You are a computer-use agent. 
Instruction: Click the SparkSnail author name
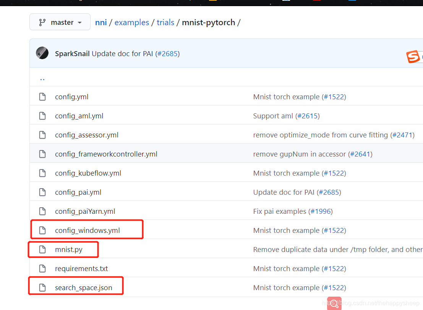point(72,53)
